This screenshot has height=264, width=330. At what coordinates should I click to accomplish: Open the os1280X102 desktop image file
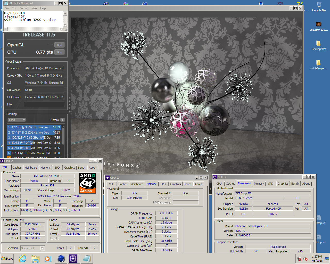tap(319, 26)
